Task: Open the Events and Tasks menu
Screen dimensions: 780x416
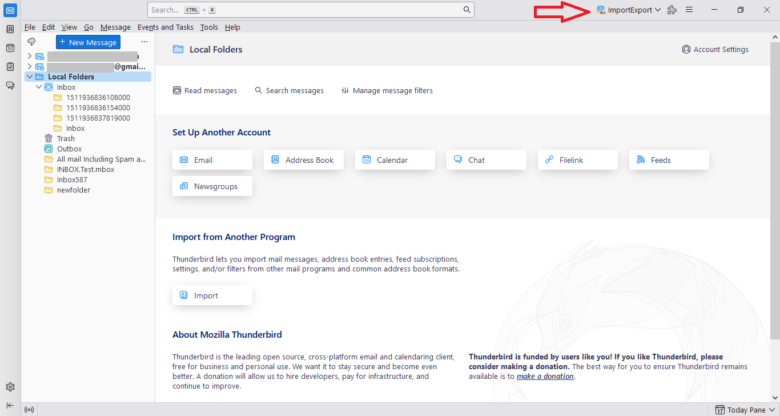Action: tap(166, 27)
